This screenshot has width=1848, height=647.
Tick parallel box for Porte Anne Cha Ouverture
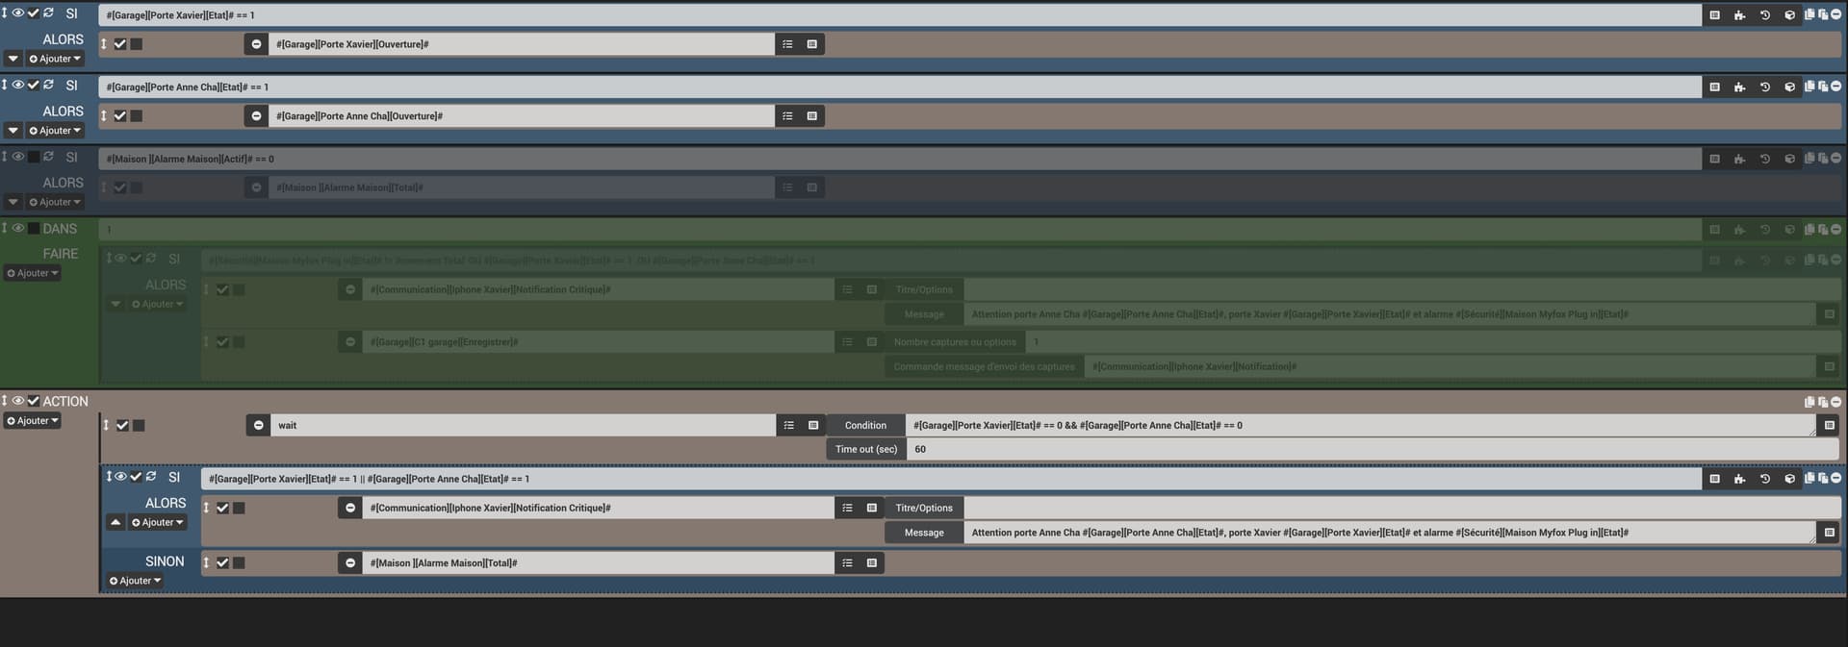[137, 116]
